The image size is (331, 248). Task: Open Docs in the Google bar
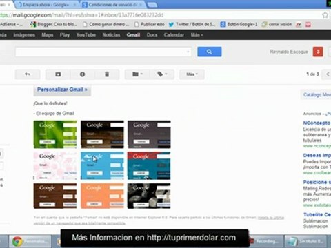point(152,35)
